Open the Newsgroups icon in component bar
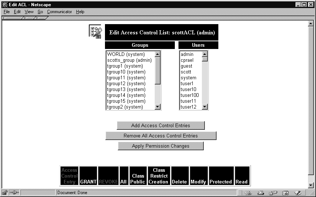The height and width of the screenshot is (197, 316). (x=273, y=193)
